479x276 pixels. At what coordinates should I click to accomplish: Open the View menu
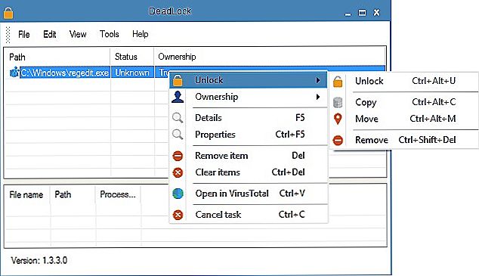pos(78,34)
